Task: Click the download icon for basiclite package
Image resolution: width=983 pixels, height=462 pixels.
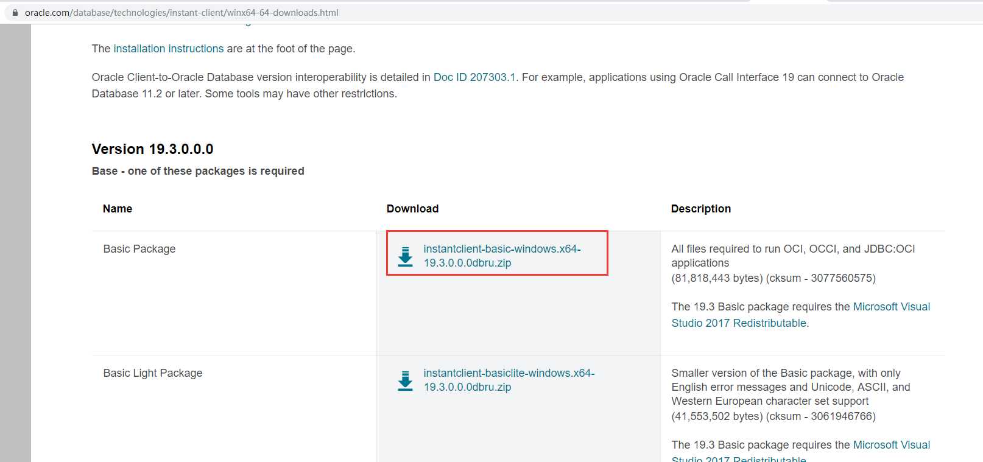Action: click(x=405, y=380)
